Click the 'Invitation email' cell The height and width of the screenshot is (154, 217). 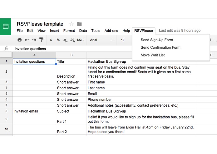pos(34,111)
